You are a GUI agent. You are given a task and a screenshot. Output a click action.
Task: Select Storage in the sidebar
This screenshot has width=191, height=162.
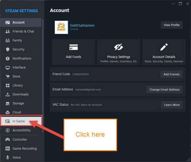tap(21, 104)
